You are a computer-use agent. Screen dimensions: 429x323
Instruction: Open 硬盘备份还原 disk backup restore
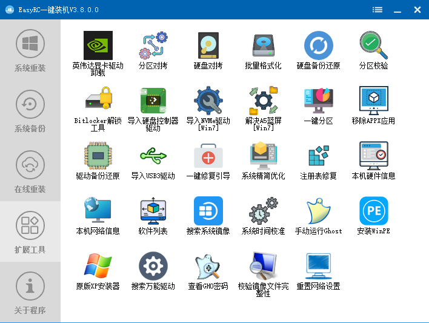(x=319, y=50)
